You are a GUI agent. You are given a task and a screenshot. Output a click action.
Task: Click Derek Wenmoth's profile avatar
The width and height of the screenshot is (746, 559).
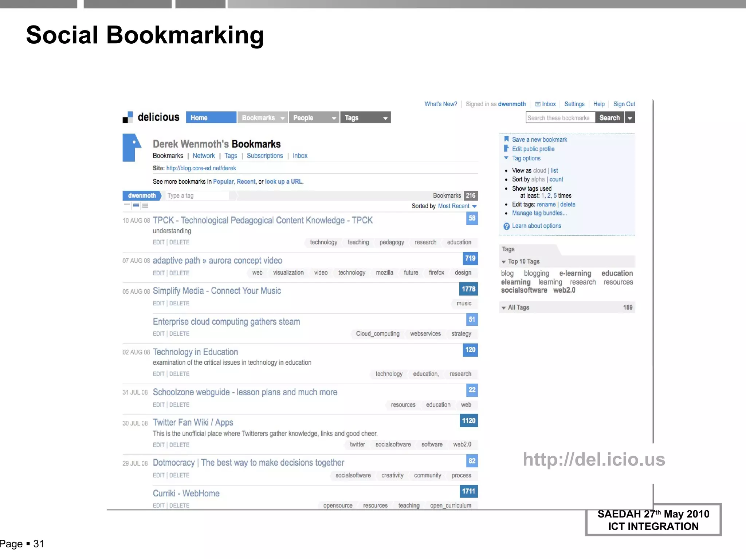132,147
